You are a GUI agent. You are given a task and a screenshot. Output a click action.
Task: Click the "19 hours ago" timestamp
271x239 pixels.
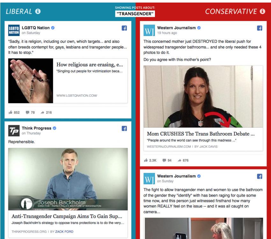point(167,33)
